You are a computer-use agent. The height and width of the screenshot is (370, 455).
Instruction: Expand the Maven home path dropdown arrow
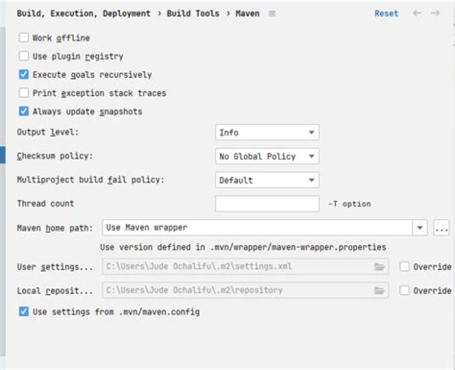point(420,228)
